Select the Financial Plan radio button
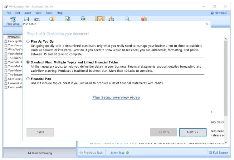This screenshot has height=160, width=234. point(28,79)
